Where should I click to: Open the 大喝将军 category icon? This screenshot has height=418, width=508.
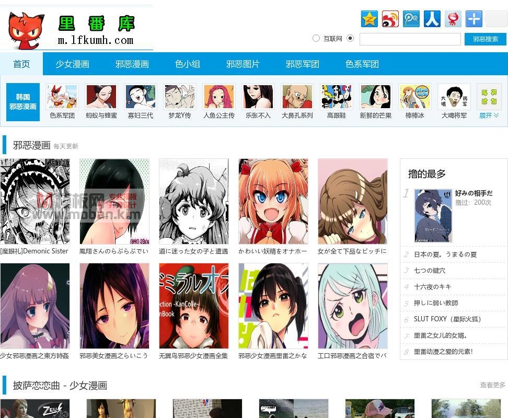pyautogui.click(x=454, y=97)
